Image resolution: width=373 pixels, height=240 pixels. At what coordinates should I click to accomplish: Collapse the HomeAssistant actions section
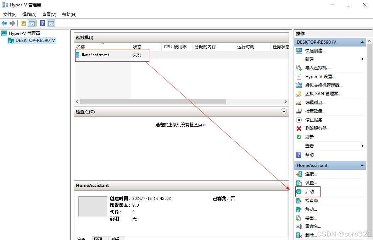[x=362, y=165]
